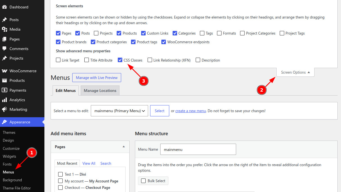341x192 pixels.
Task: Collapse the Screen Options panel toggle
Action: (x=295, y=72)
